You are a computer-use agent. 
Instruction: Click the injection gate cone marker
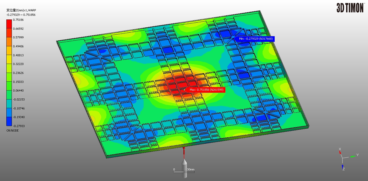(184, 163)
